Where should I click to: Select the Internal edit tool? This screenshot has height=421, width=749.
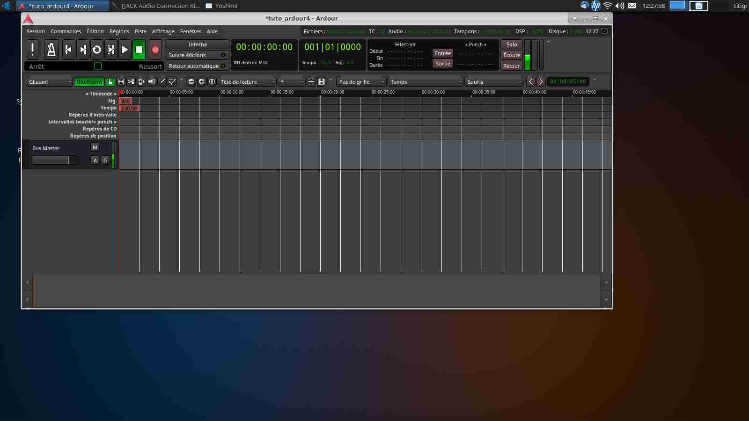tap(172, 82)
